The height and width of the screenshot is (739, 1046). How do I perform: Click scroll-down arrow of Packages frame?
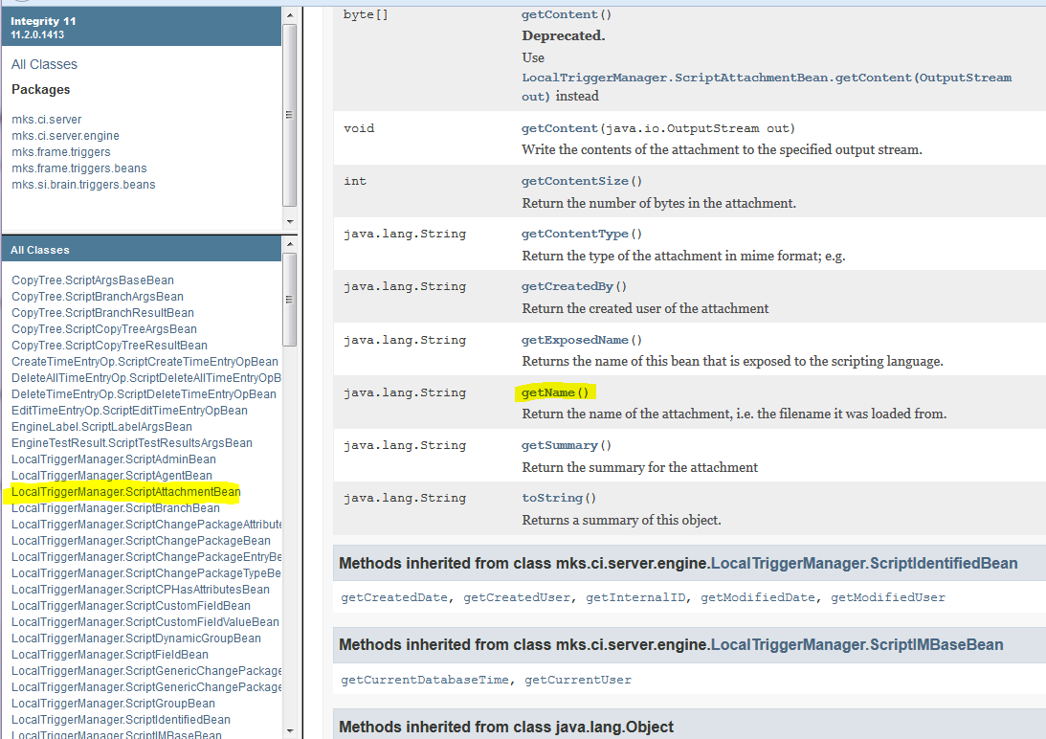click(x=289, y=222)
